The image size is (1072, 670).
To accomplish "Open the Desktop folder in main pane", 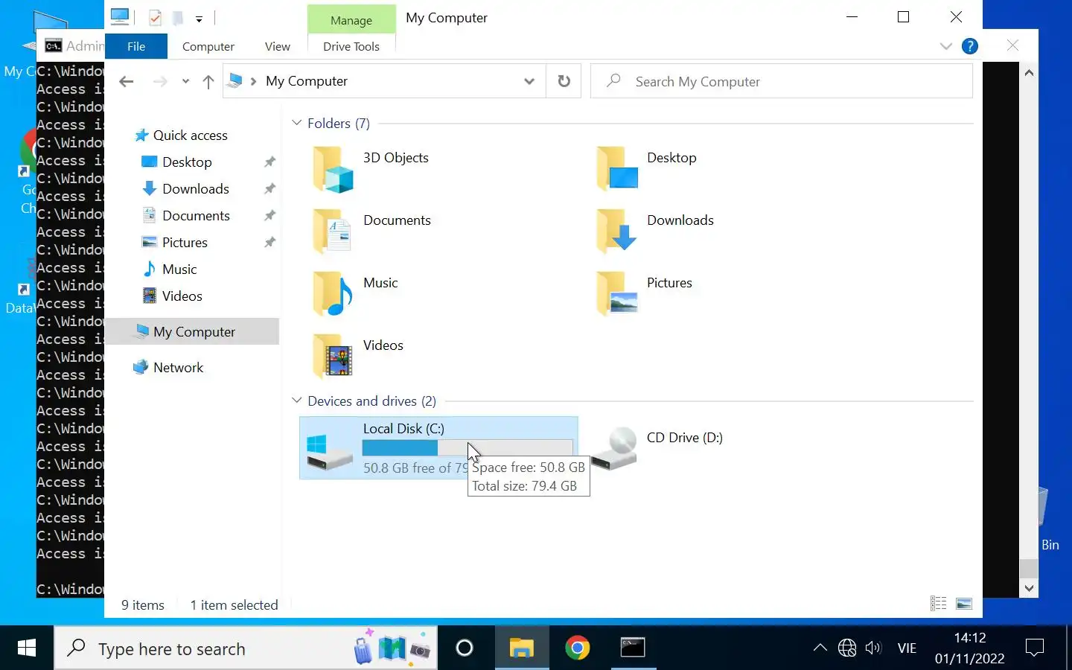I will click(x=617, y=169).
